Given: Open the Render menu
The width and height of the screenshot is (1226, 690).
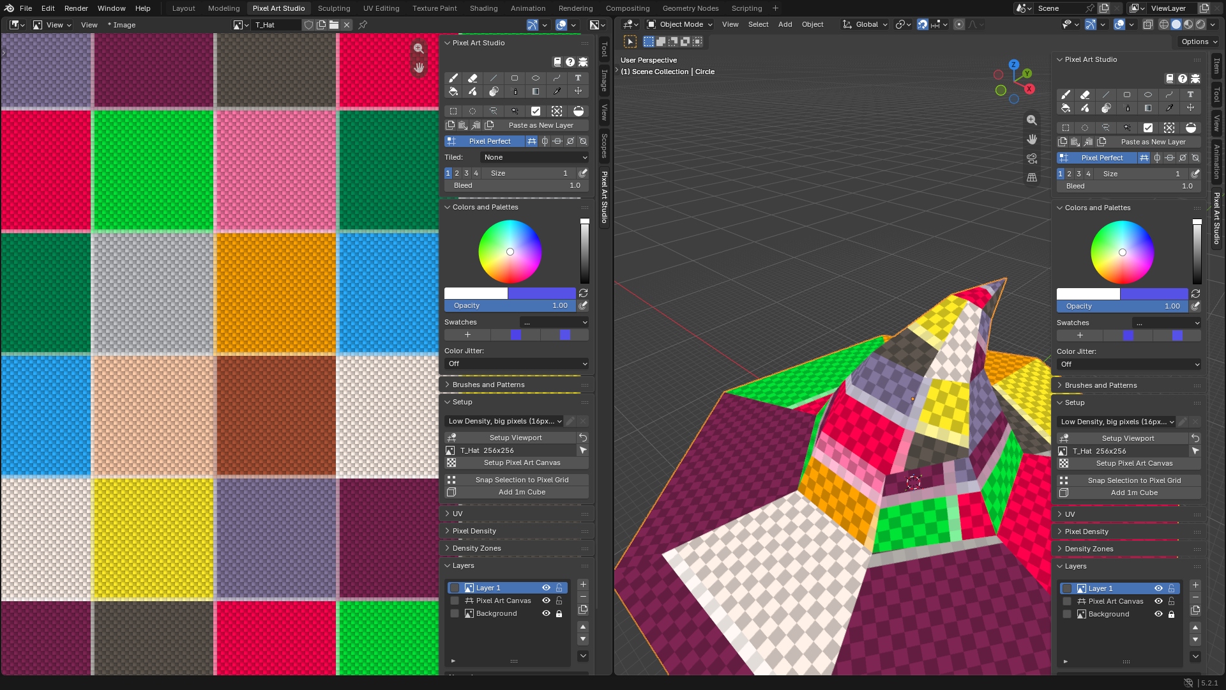Looking at the screenshot, I should 76,8.
